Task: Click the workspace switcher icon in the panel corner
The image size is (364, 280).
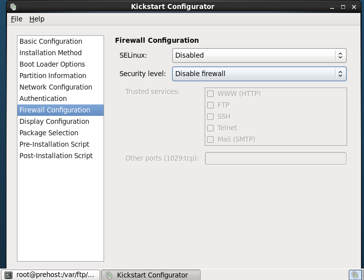Action: click(355, 275)
